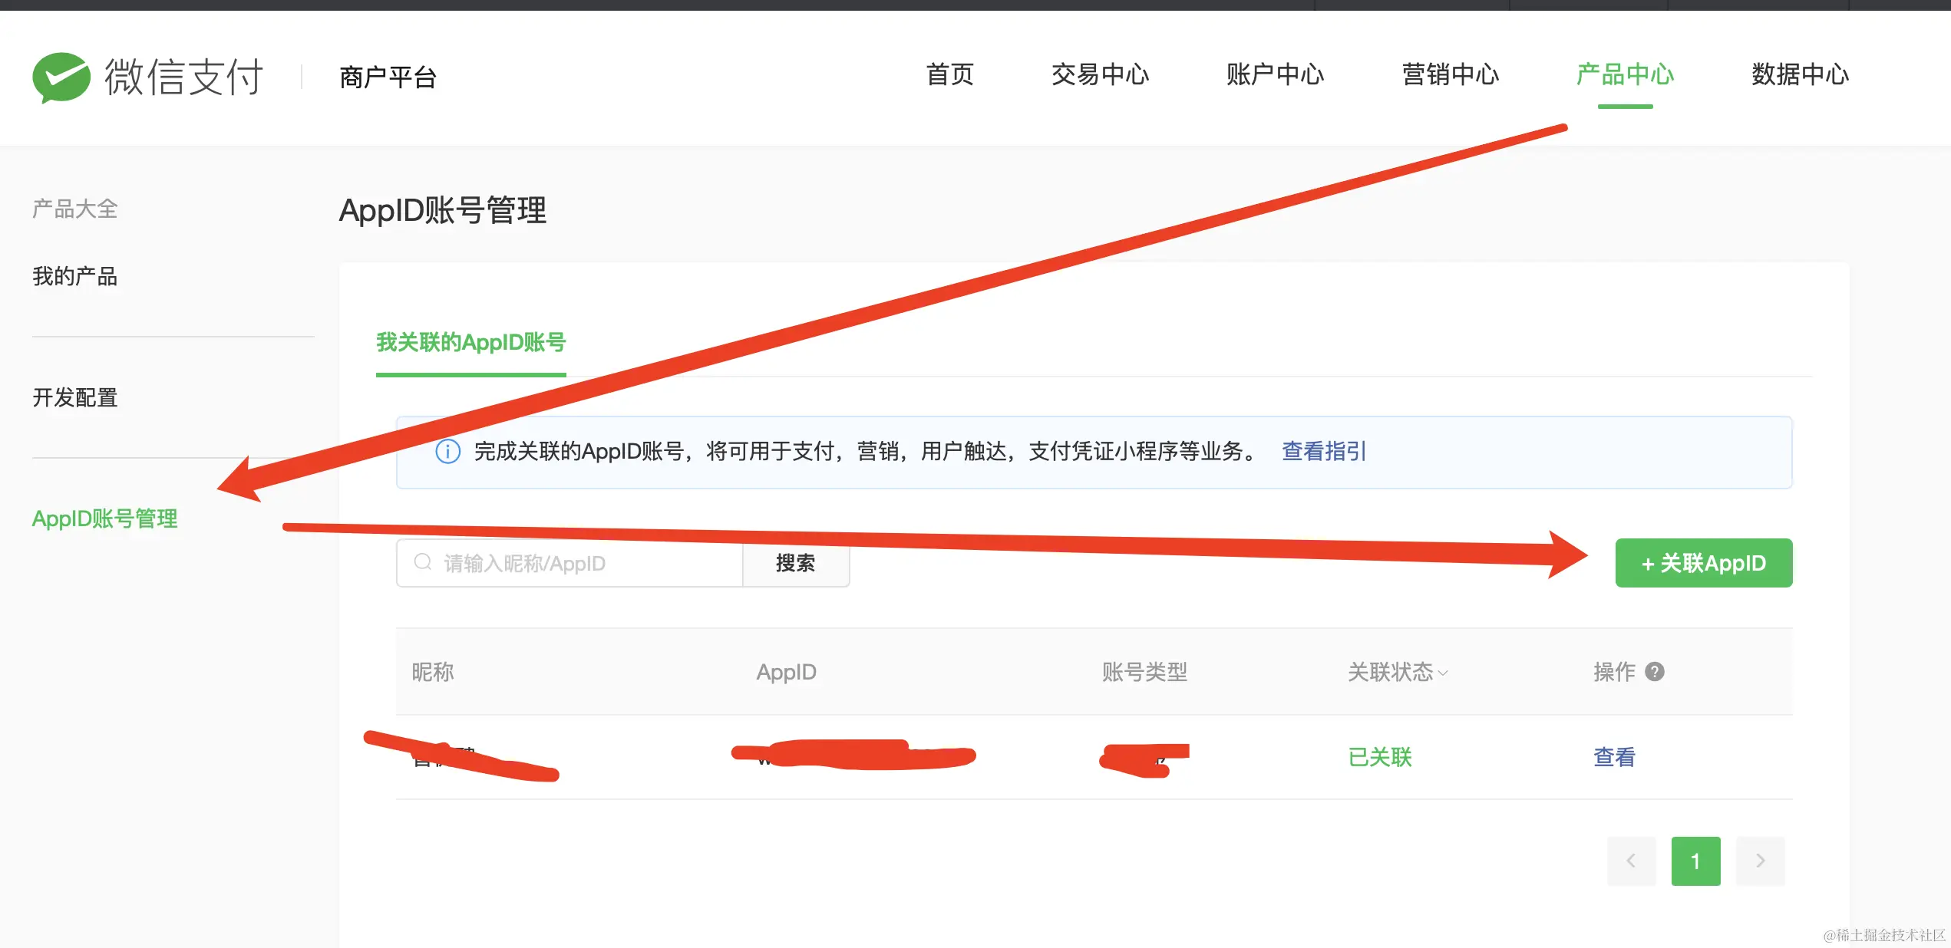Viewport: 1951px width, 948px height.
Task: Click the AppID账号管理 page heading
Action: pyautogui.click(x=443, y=210)
